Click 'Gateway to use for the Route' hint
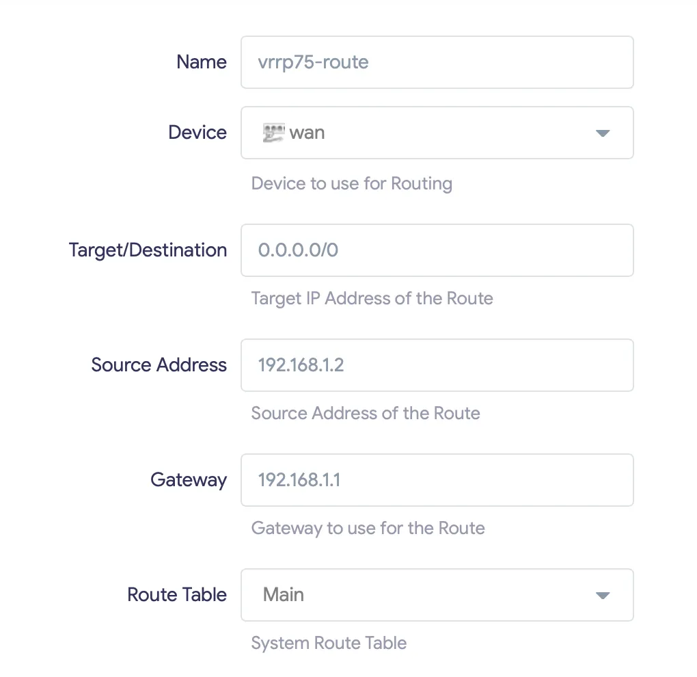 point(368,528)
